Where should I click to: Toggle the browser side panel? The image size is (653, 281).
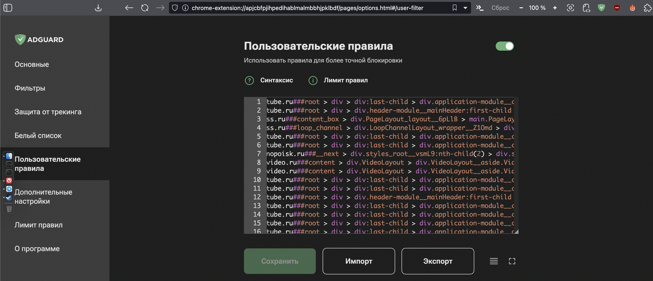point(8,8)
